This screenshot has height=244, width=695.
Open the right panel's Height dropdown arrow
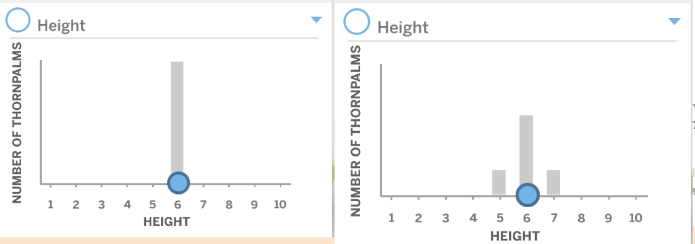[674, 22]
